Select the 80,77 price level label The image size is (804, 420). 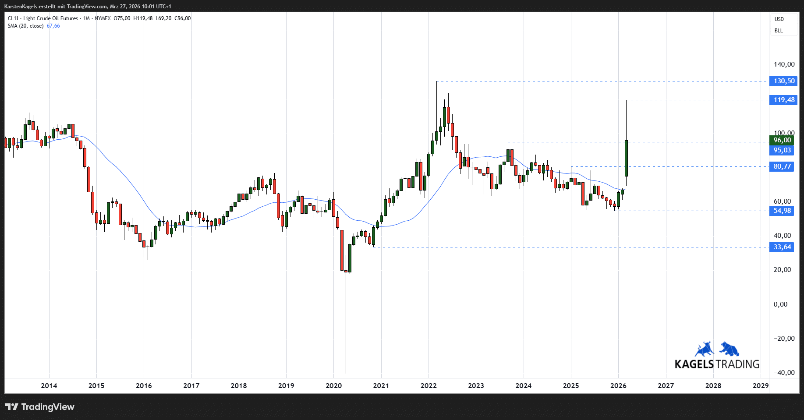point(782,166)
